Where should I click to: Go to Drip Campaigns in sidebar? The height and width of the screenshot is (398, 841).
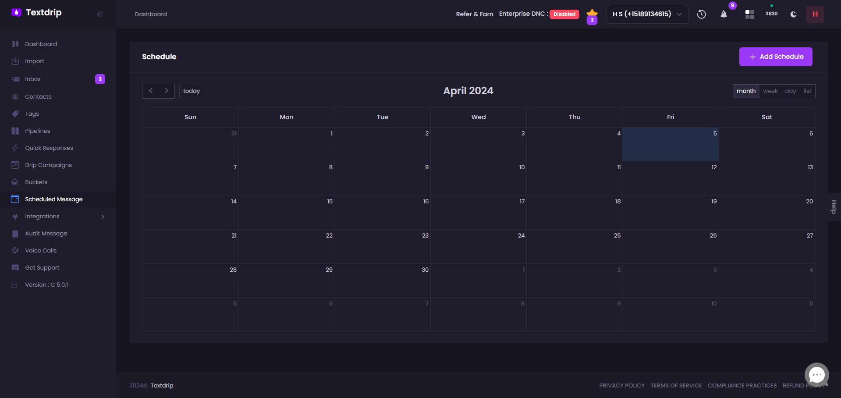pos(48,165)
